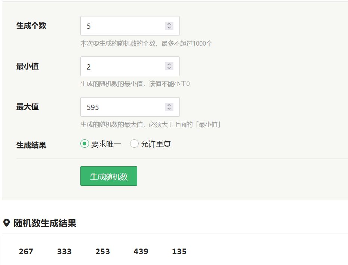Viewport: 348px width, 265px height.
Task: Decrease the 生成个数 count with the down arrow
Action: pyautogui.click(x=169, y=28)
